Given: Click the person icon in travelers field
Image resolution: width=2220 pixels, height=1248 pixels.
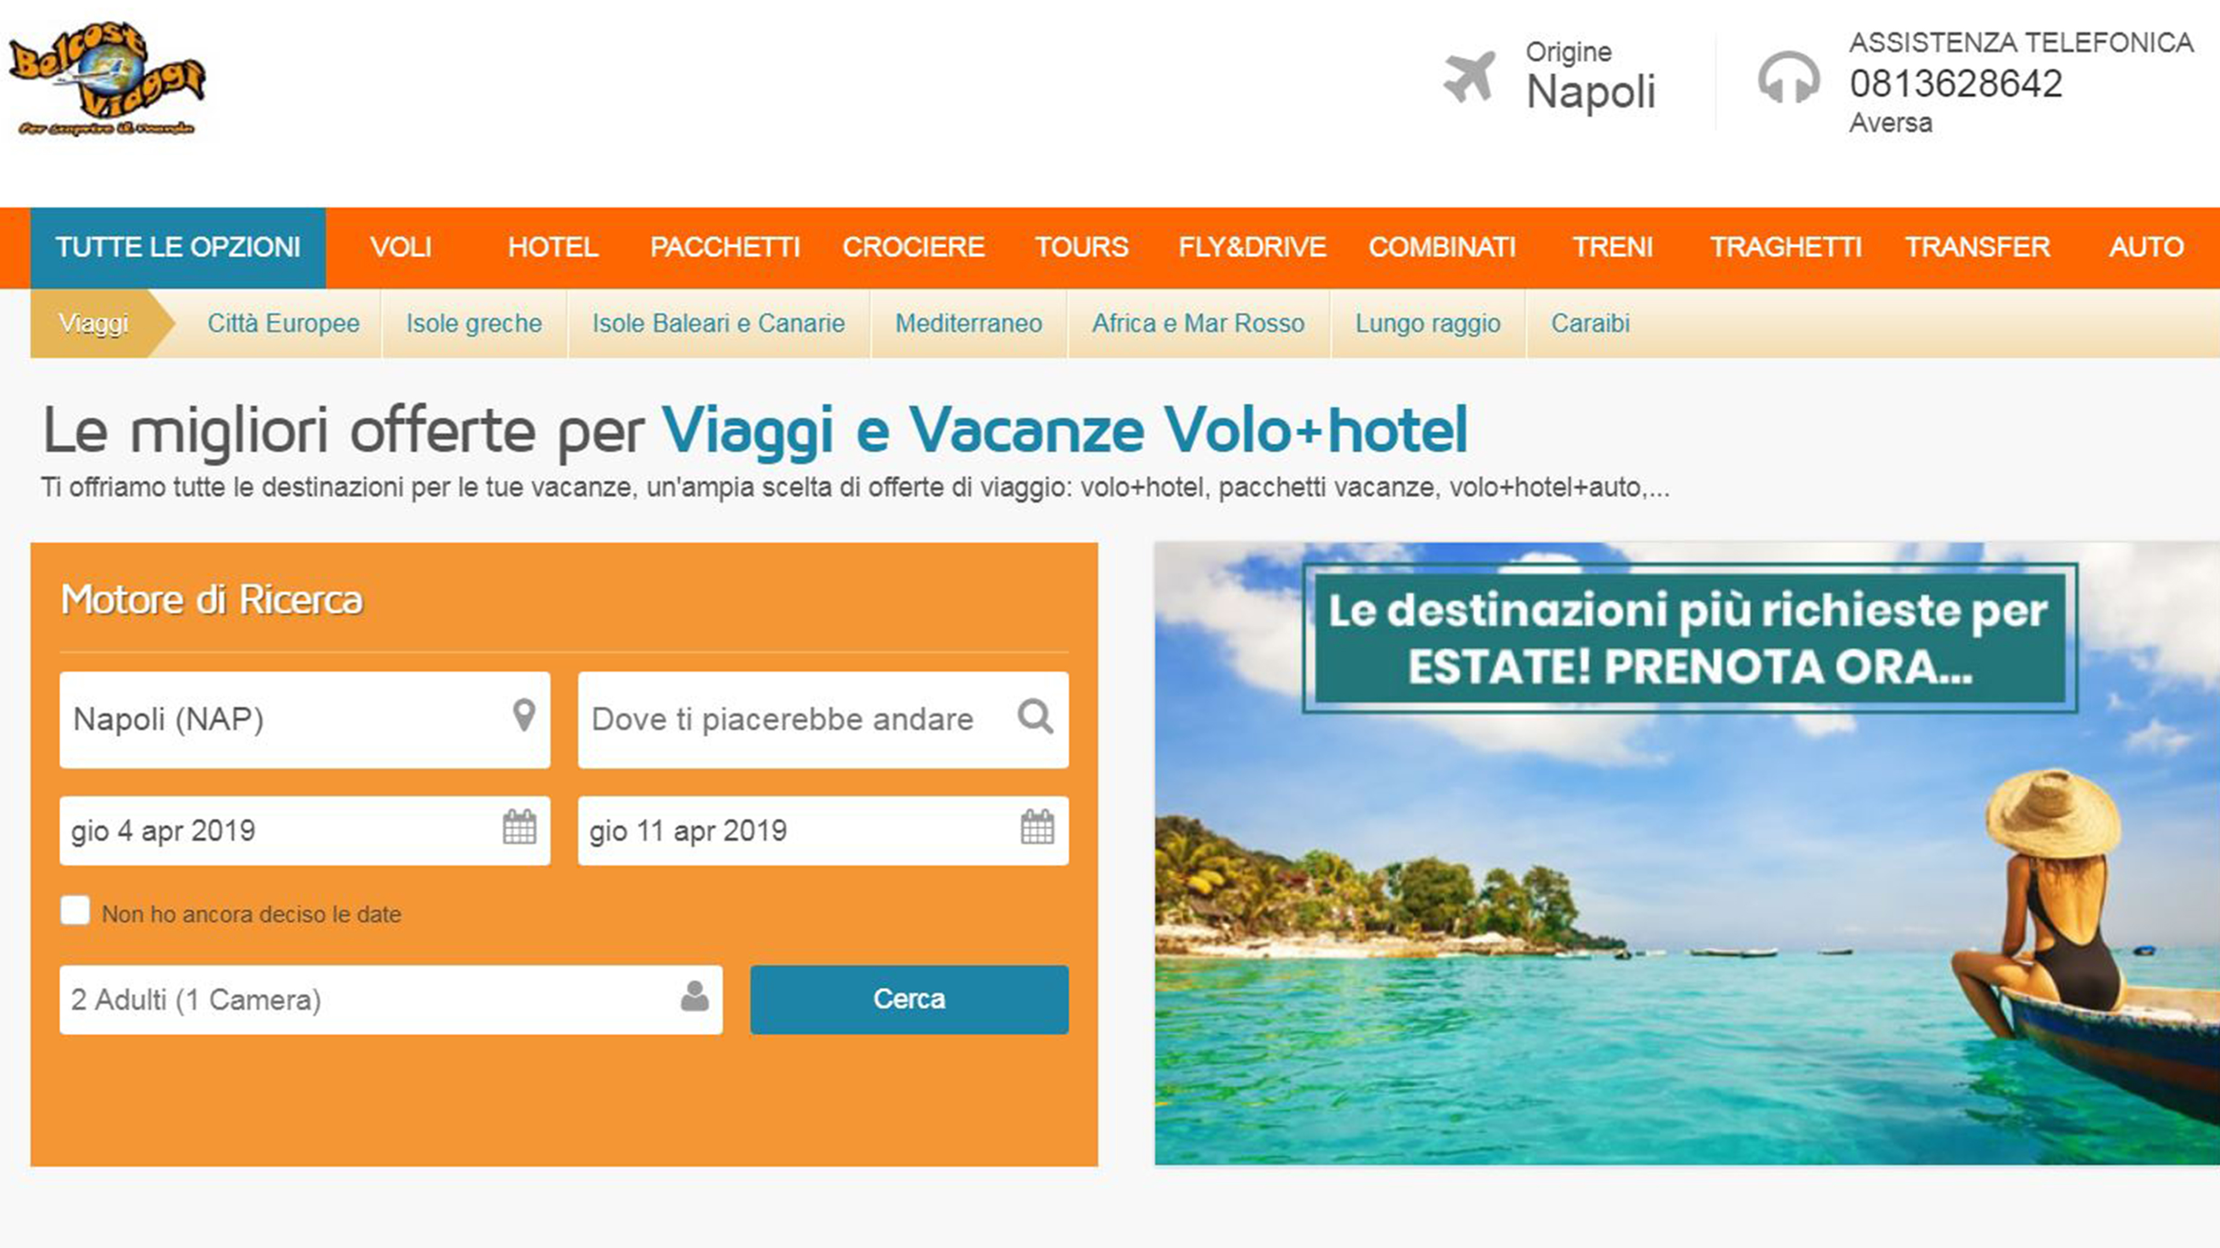Looking at the screenshot, I should coord(694,997).
